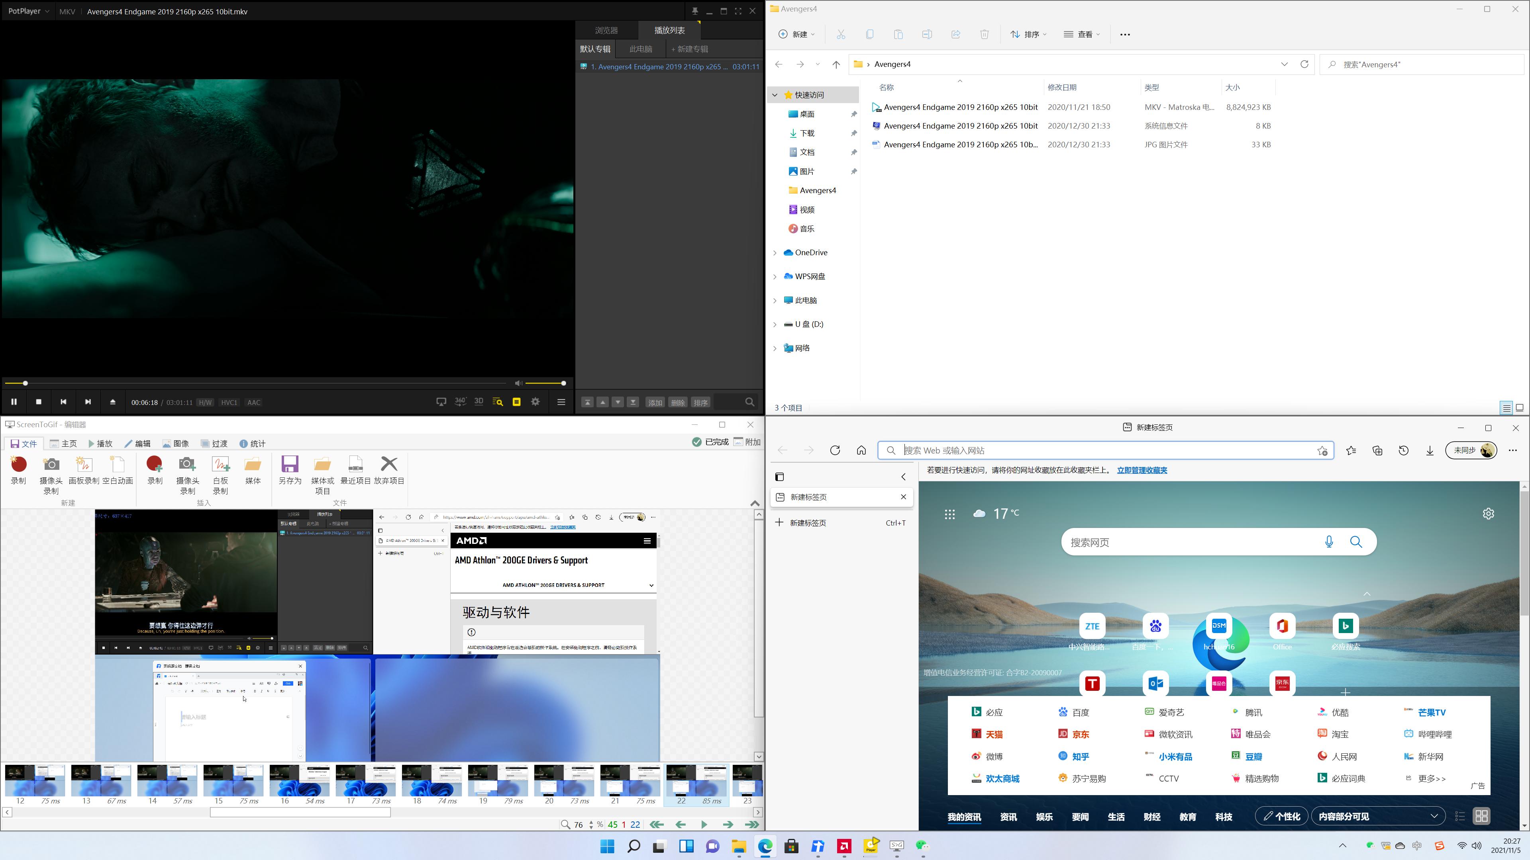Viewport: 1530px width, 860px height.
Task: Toggle 360 degree video mode
Action: [x=460, y=402]
